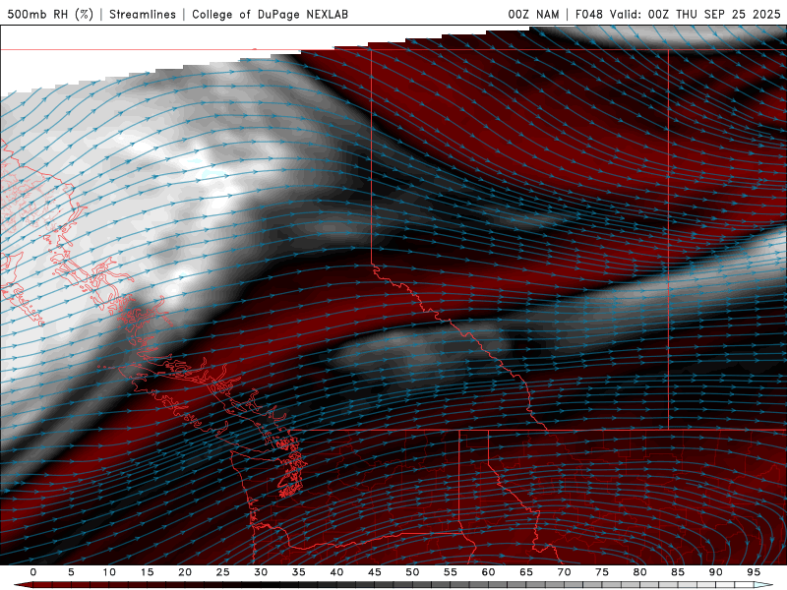Click the '20' colorbar tick label

(x=185, y=572)
